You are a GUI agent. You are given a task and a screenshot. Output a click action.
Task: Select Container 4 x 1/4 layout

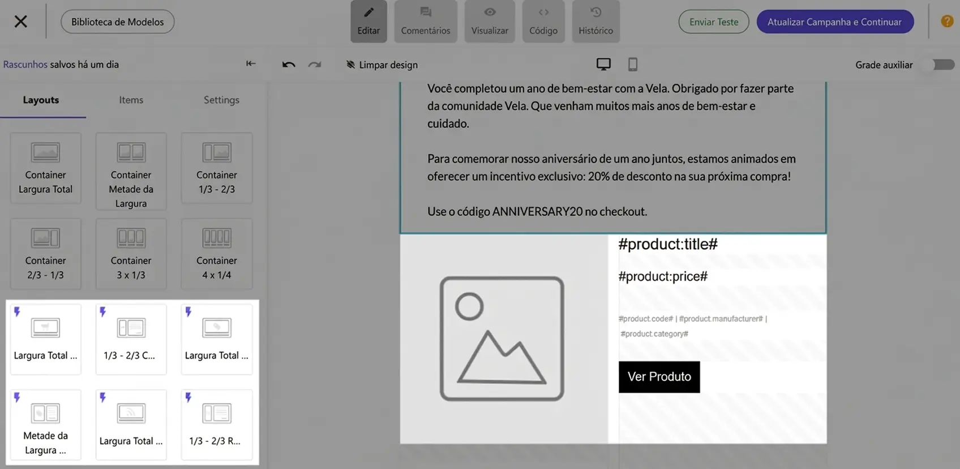[x=217, y=254]
